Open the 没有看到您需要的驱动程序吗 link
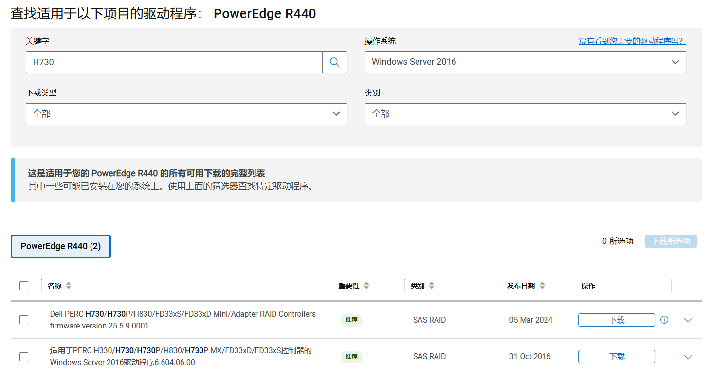Image resolution: width=709 pixels, height=383 pixels. click(631, 41)
